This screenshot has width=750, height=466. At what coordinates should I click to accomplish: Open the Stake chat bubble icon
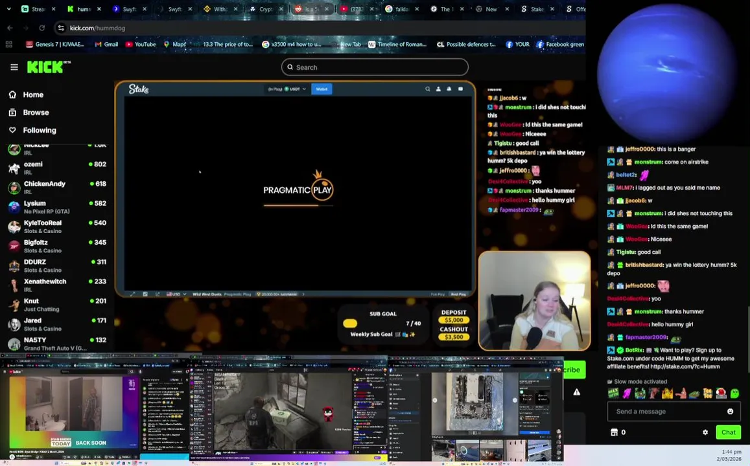click(461, 89)
